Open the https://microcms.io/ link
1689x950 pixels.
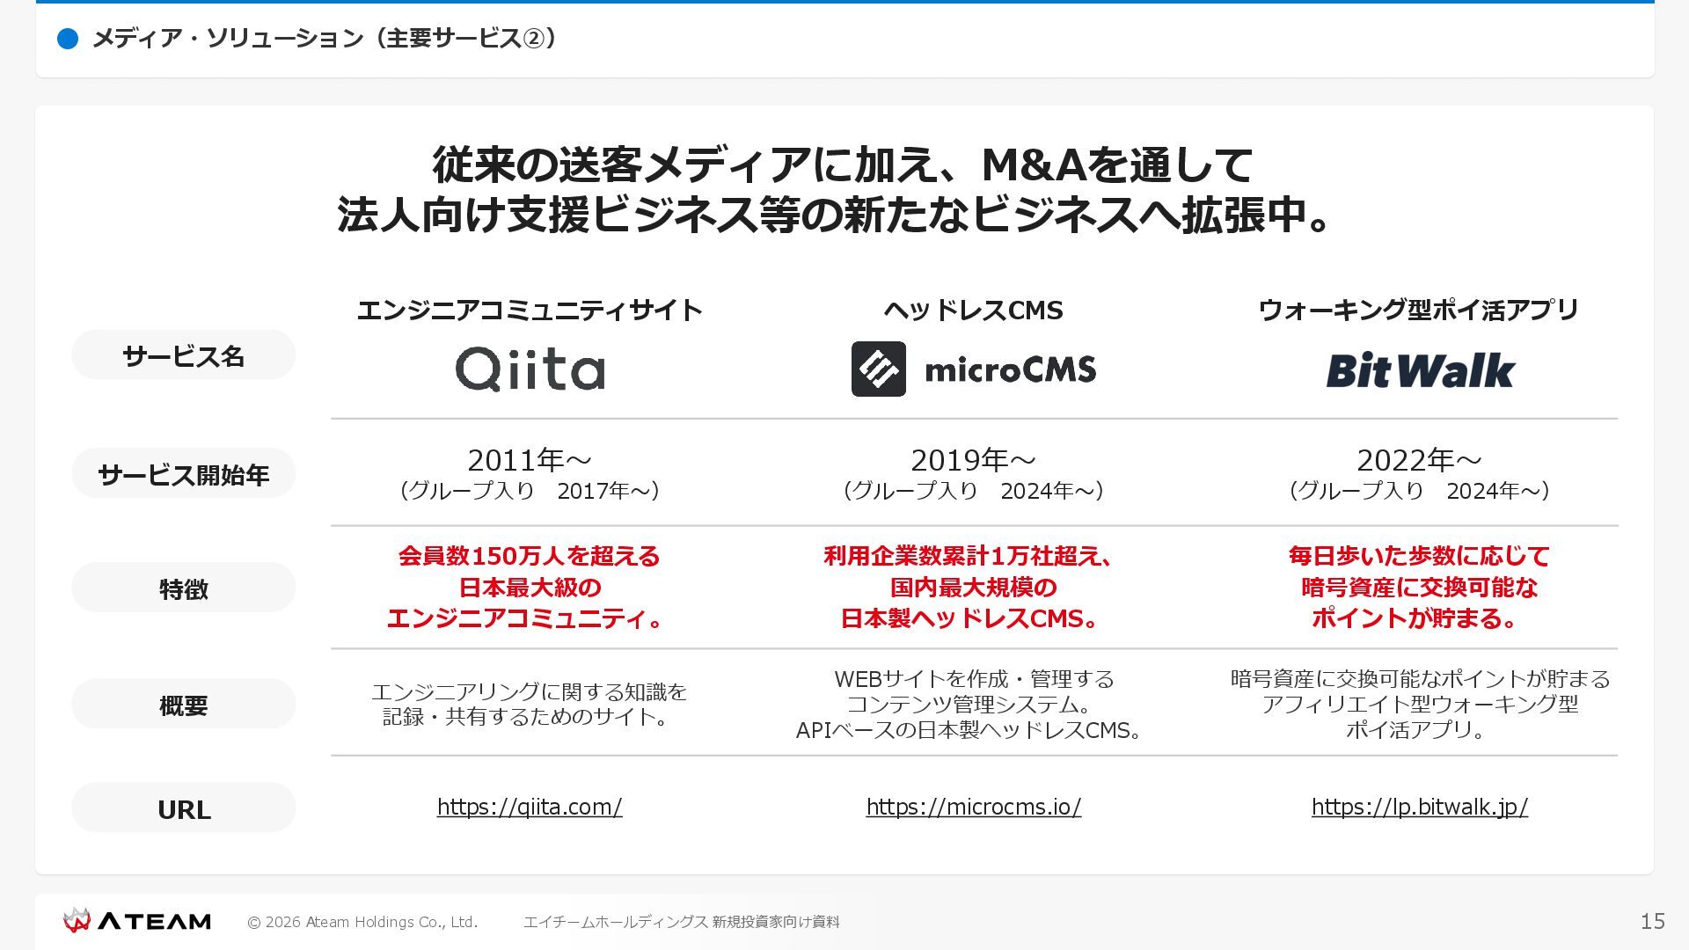pos(973,807)
